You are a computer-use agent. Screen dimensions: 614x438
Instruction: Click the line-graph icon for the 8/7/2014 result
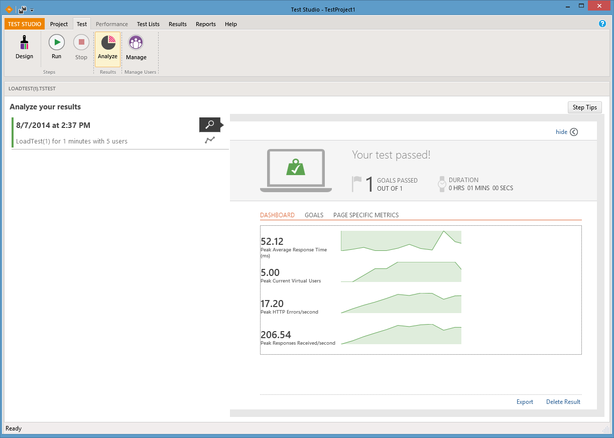210,140
